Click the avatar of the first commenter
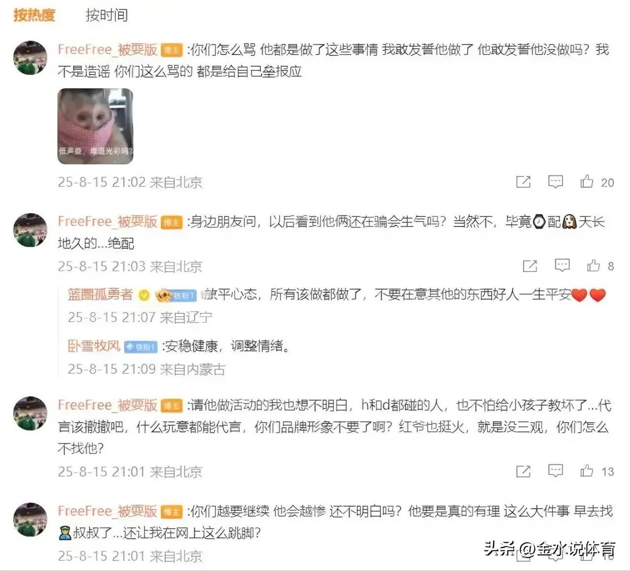The image size is (630, 571). coord(31,58)
